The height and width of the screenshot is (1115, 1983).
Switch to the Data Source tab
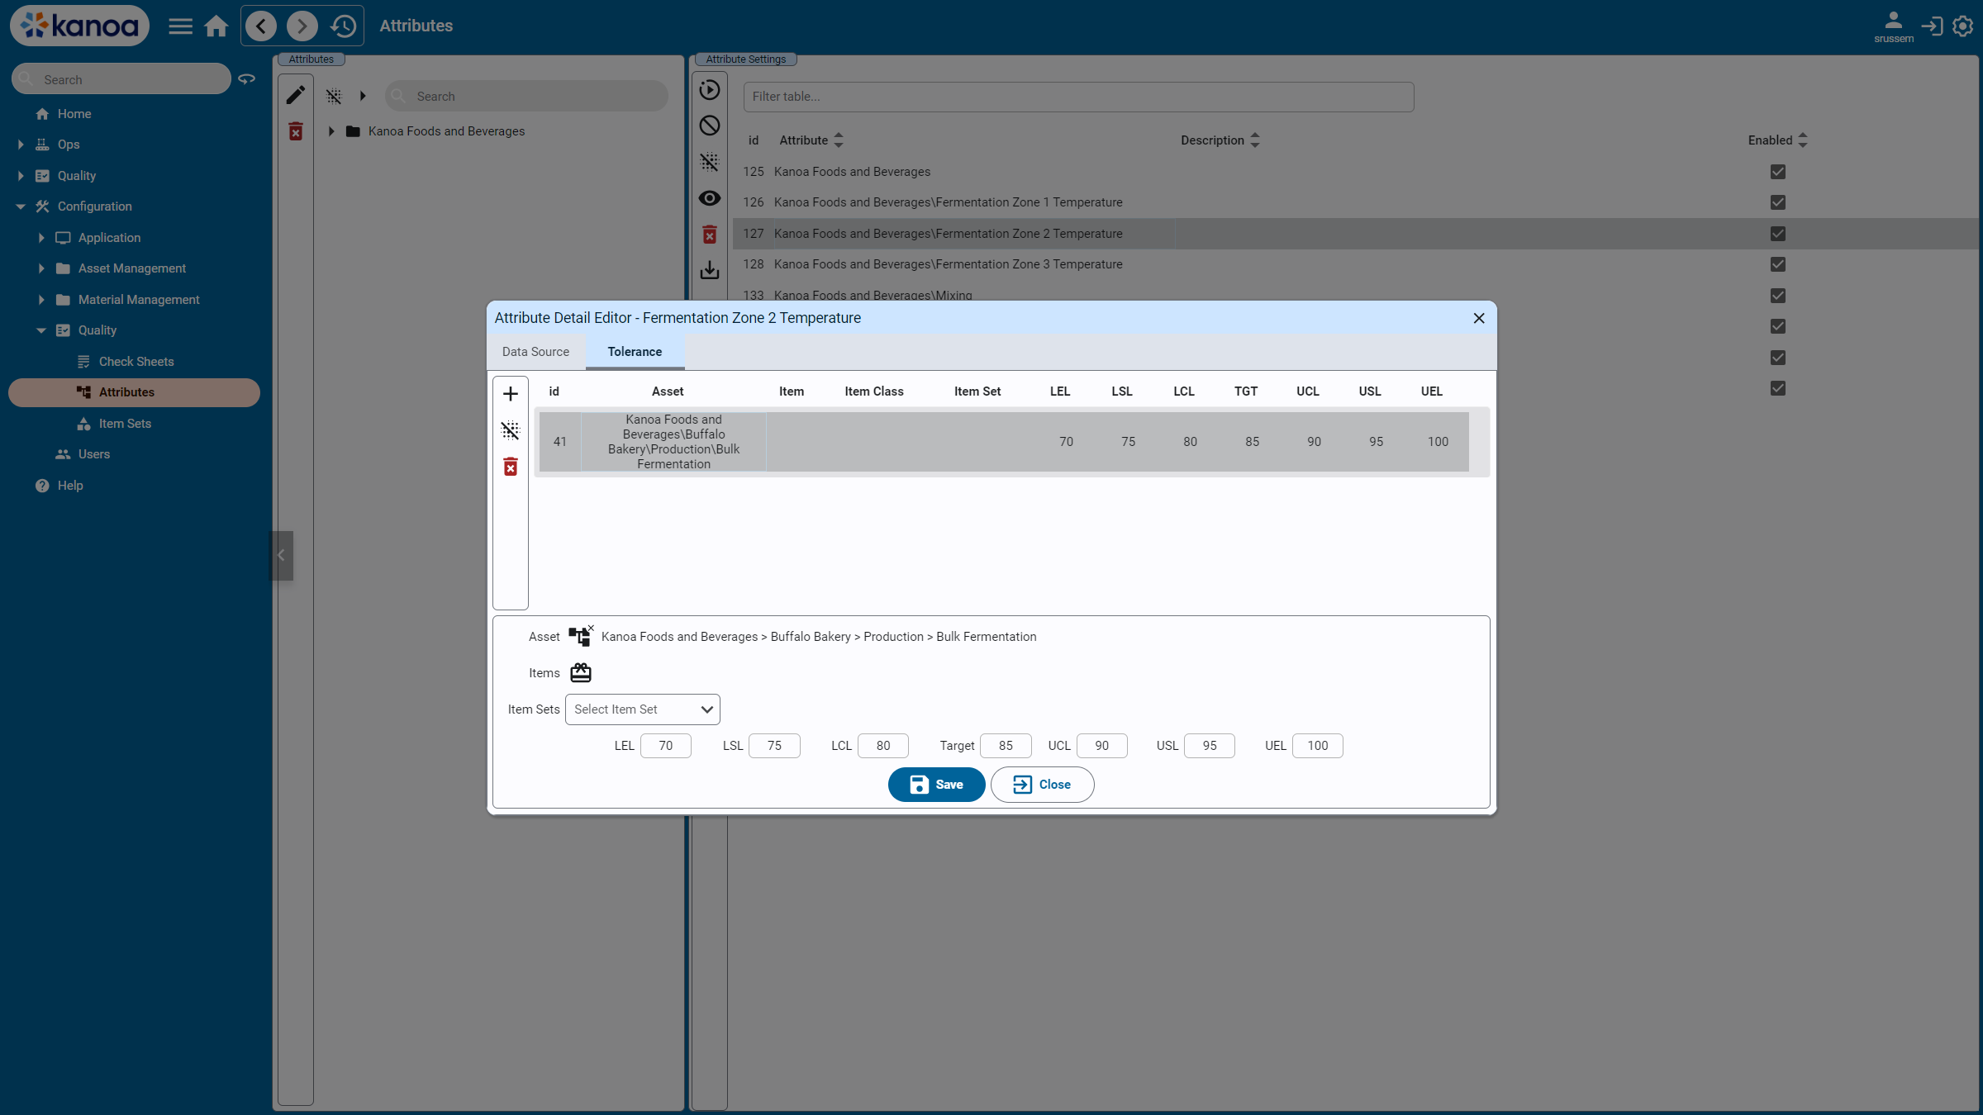click(x=535, y=352)
